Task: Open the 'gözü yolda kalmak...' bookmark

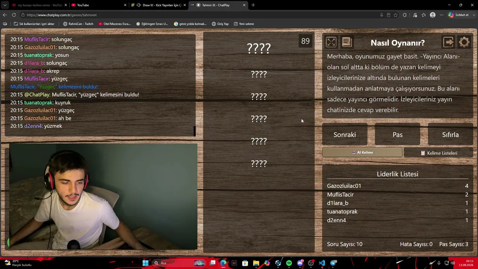Action: coord(190,24)
